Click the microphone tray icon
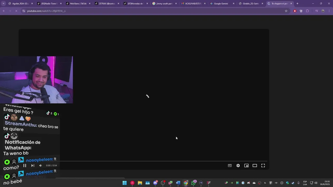This screenshot has width=333, height=187. (298, 183)
